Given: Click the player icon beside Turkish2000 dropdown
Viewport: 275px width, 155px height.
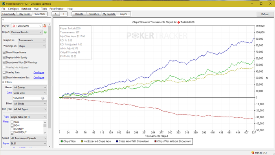Looking at the screenshot, I should pos(45,26).
